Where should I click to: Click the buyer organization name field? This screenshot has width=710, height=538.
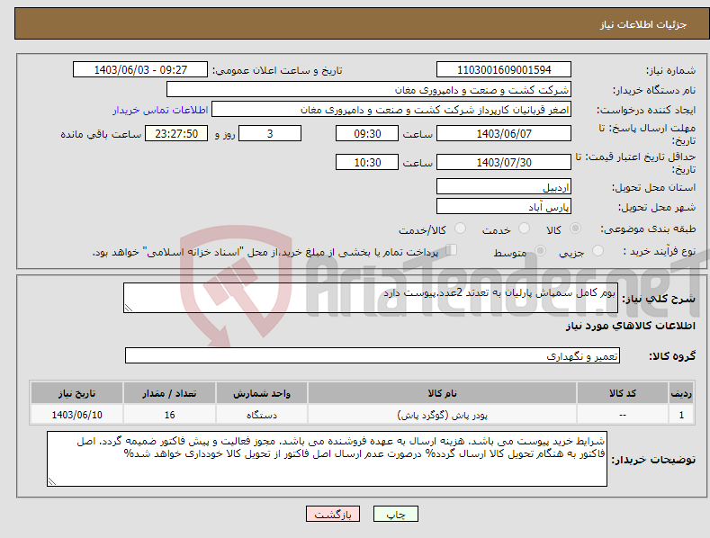point(369,89)
